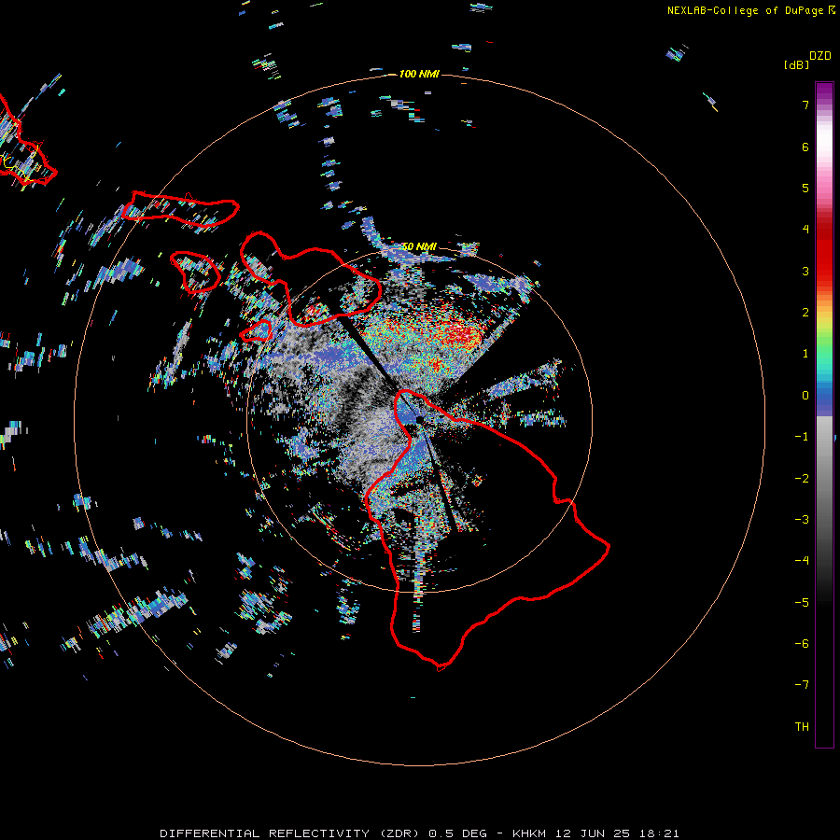Click the 3 value on color scale
This screenshot has height=840, width=840.
point(805,271)
